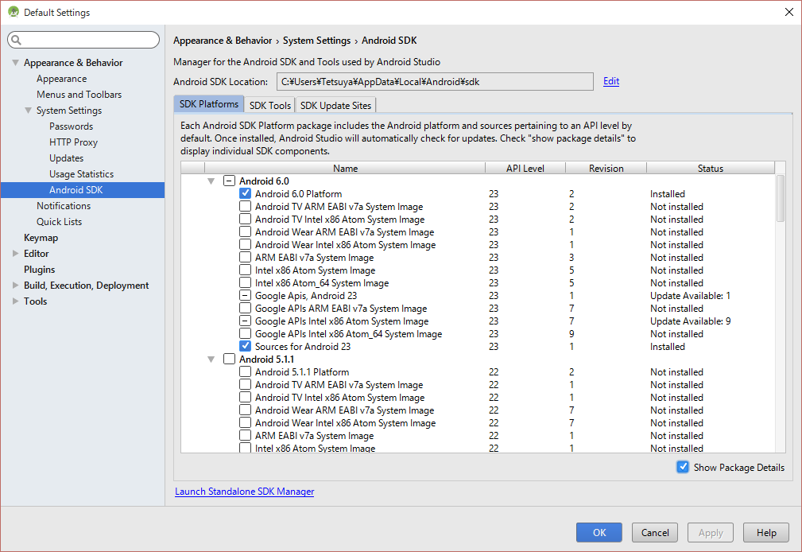Open Plugins settings
This screenshot has height=552, width=802.
click(40, 270)
